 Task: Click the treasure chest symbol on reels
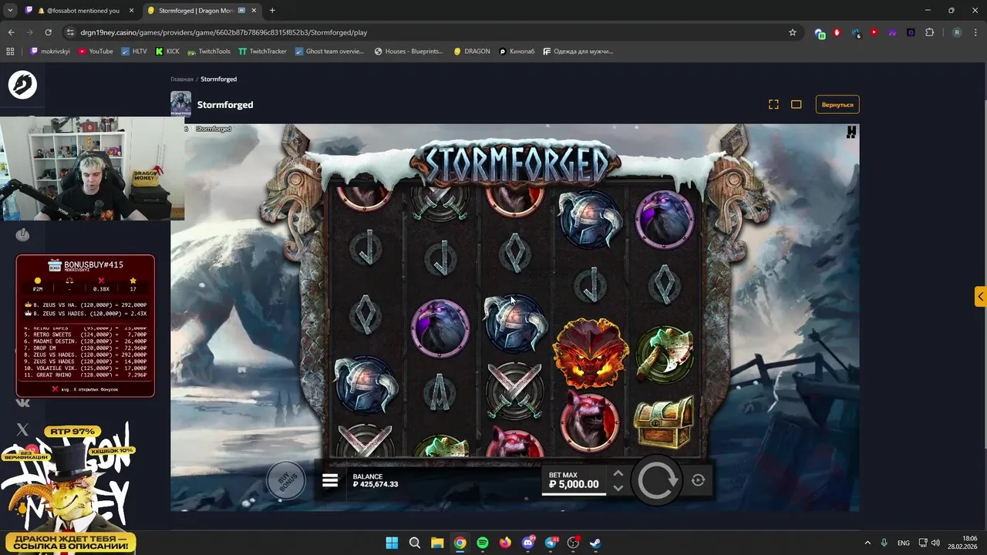664,422
